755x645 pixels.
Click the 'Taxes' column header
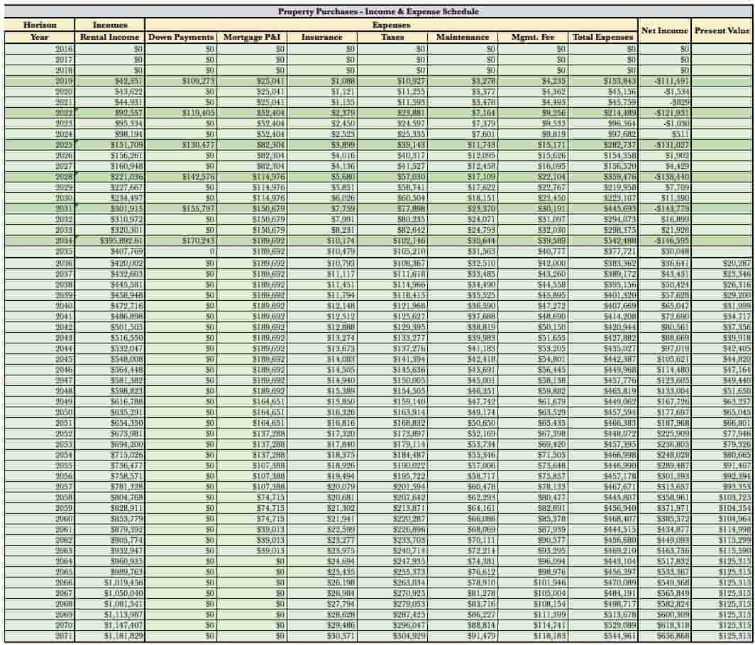tap(392, 37)
